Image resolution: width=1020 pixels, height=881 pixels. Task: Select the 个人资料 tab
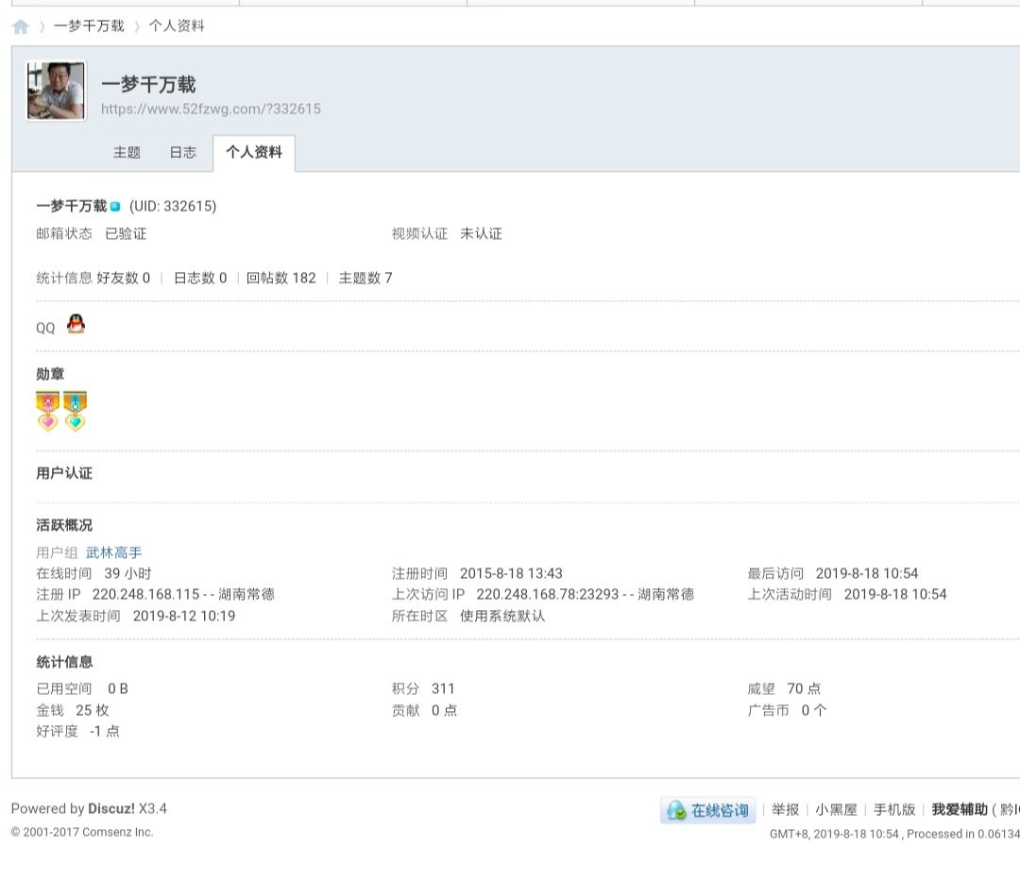253,152
